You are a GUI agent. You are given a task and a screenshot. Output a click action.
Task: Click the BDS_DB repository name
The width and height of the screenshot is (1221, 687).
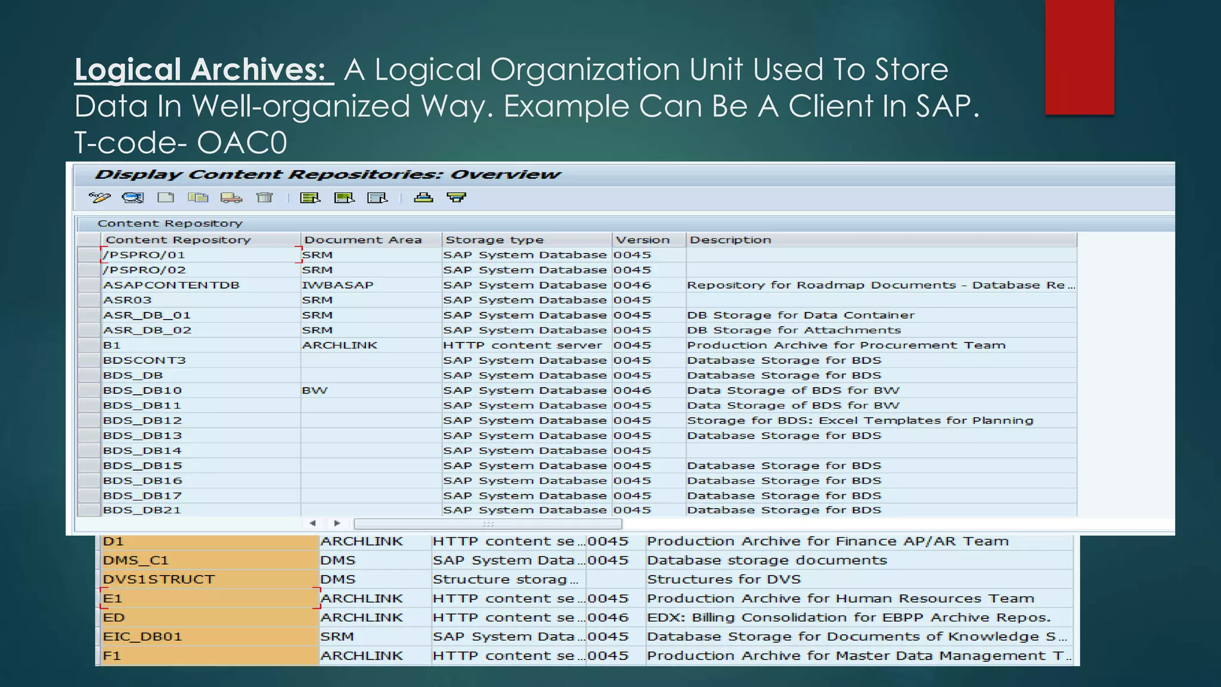click(x=133, y=375)
